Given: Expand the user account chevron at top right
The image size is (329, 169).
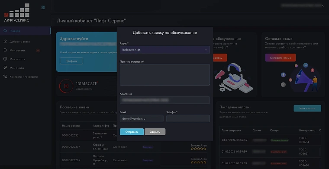Looking at the screenshot, I should pos(323,6).
